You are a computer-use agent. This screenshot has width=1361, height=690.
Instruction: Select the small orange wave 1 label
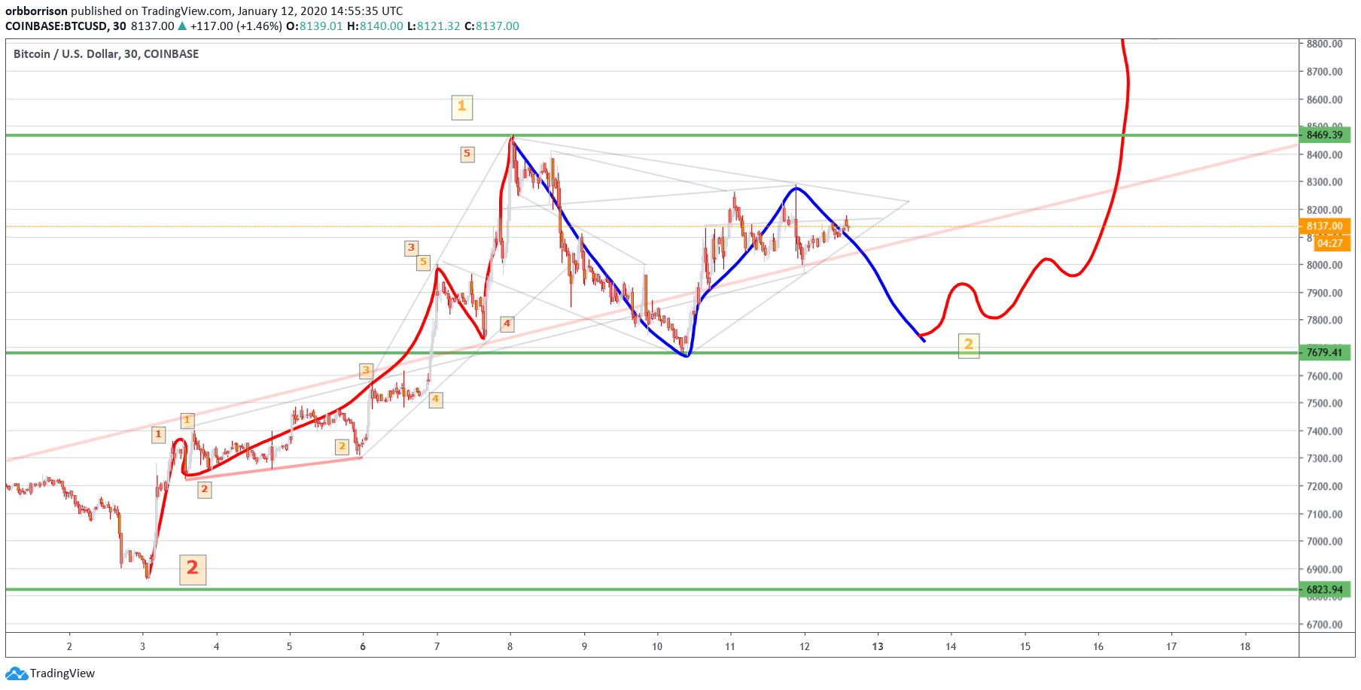187,420
